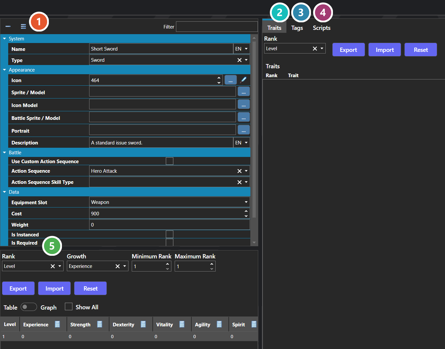Collapse the Appearance section

(x=5, y=70)
